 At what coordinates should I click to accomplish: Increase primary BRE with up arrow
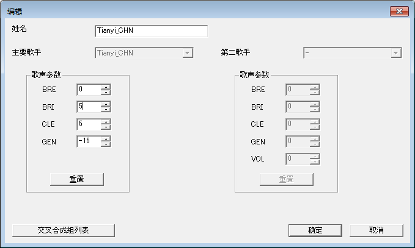click(106, 87)
